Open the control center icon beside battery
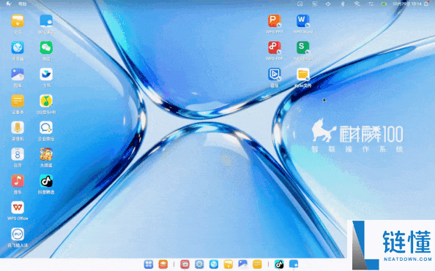 [x=371, y=4]
